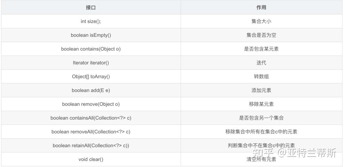Select the boolean isEmpty() cell
345x167 pixels.
pos(91,35)
